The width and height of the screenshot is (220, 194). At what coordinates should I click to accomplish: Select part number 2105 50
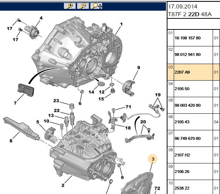pos(182,89)
